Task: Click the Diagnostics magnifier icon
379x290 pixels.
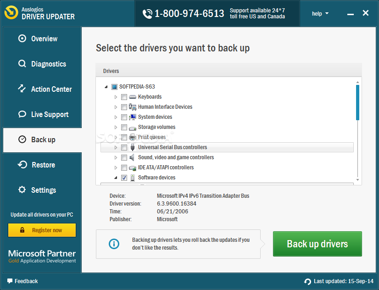Action: tap(22, 64)
